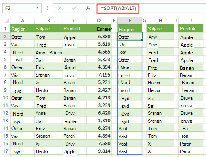Open the Insert Function fx button

pos(88,8)
